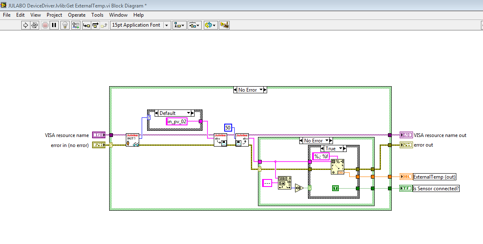Viewport: 483px width, 244px height.
Task: Open the Tools menu
Action: [x=97, y=15]
